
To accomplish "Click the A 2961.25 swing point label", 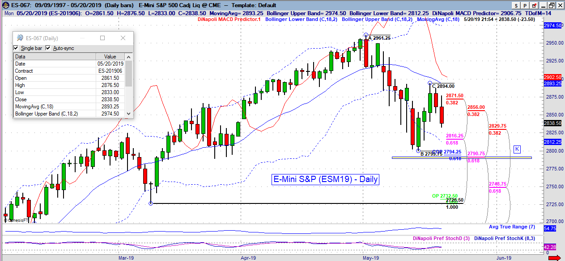I will pos(379,38).
